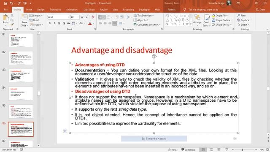Click the font size box
The width and height of the screenshot is (270, 152).
75,17
